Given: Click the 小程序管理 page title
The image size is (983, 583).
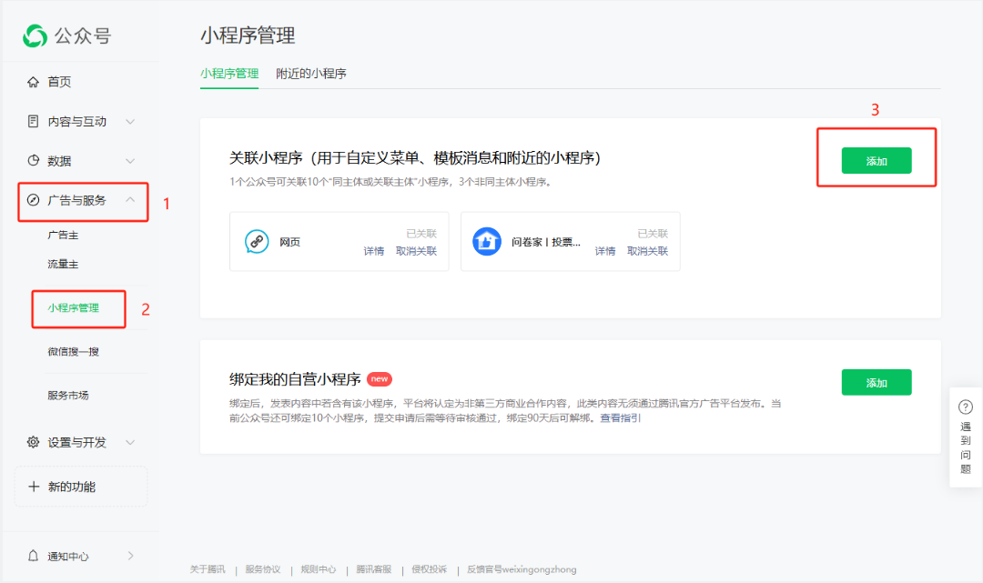Looking at the screenshot, I should pos(248,35).
